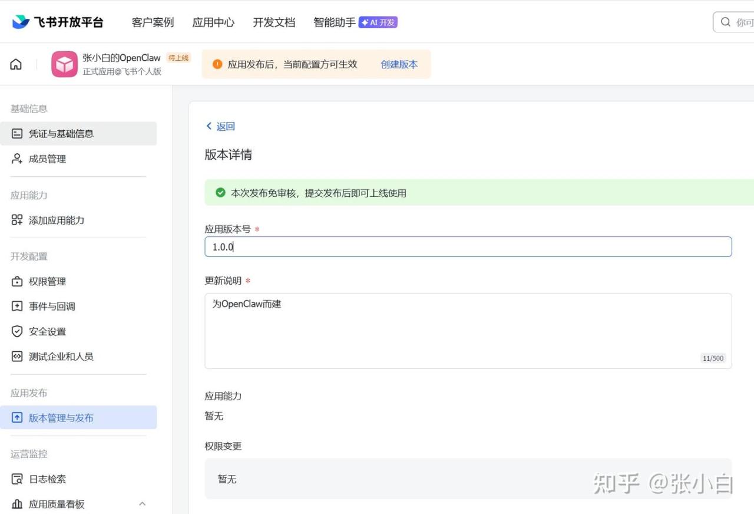Screen dimensions: 754x514
Task: Click the home icon
Action: pyautogui.click(x=16, y=64)
